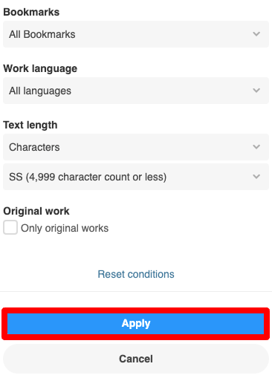Click chevron arrow on SS character count dropdown
The image size is (272, 381).
coord(256,177)
